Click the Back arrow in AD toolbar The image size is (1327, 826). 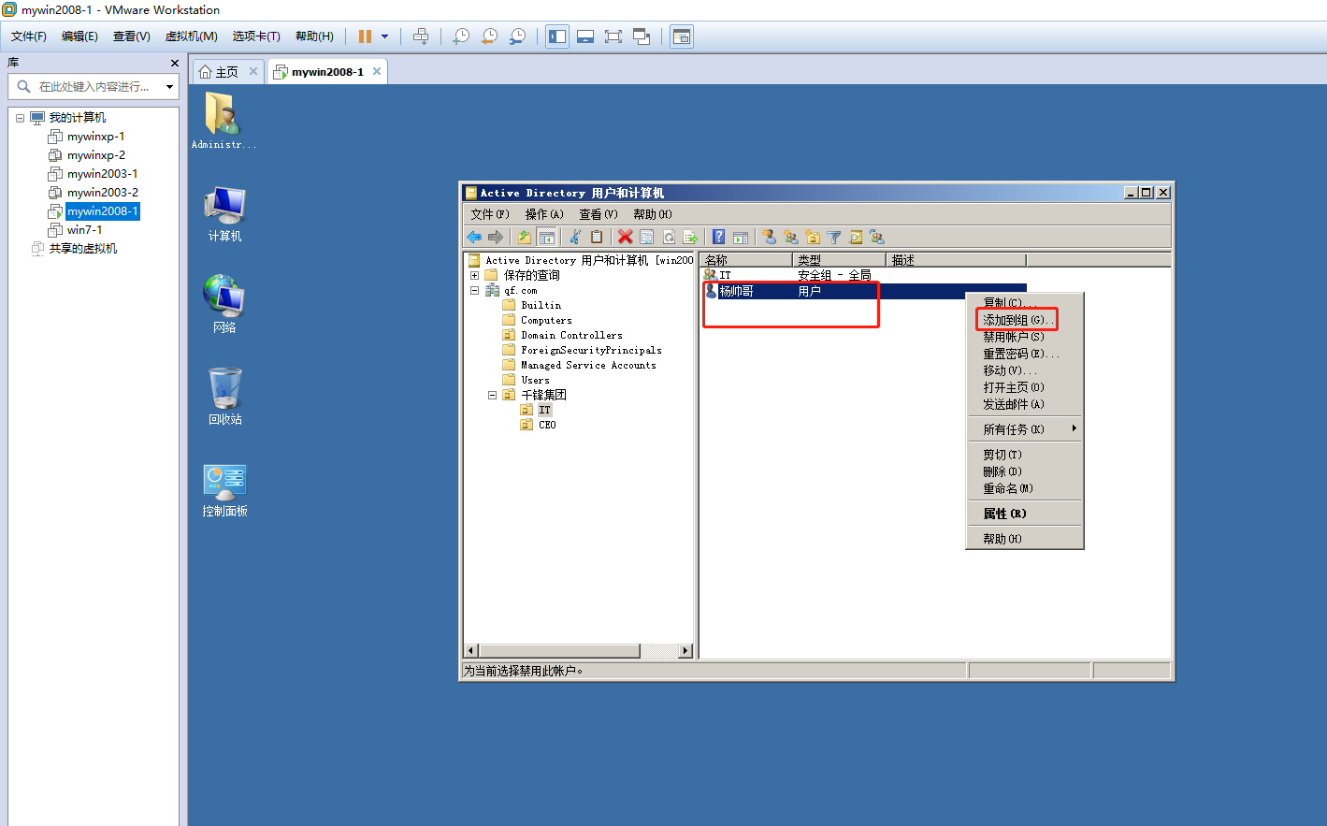474,237
